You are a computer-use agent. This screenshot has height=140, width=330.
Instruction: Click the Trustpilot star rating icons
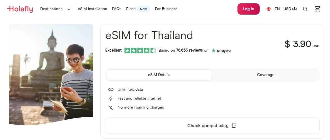pos(140,51)
